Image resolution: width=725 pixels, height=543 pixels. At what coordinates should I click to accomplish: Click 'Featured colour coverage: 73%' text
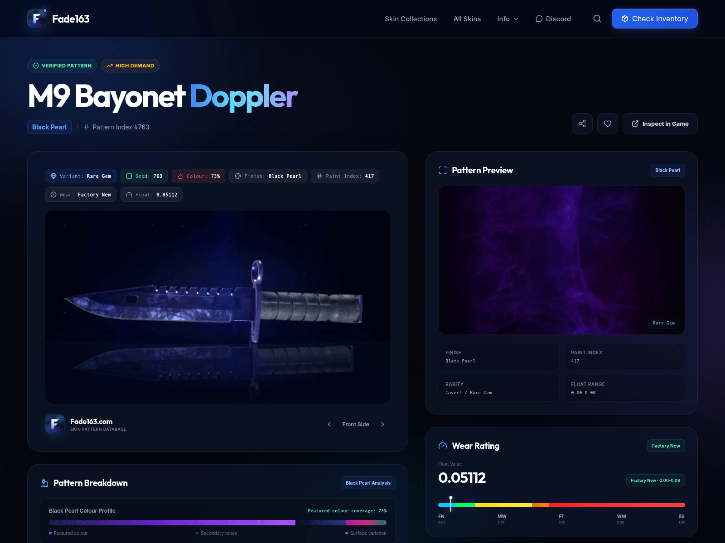click(347, 511)
